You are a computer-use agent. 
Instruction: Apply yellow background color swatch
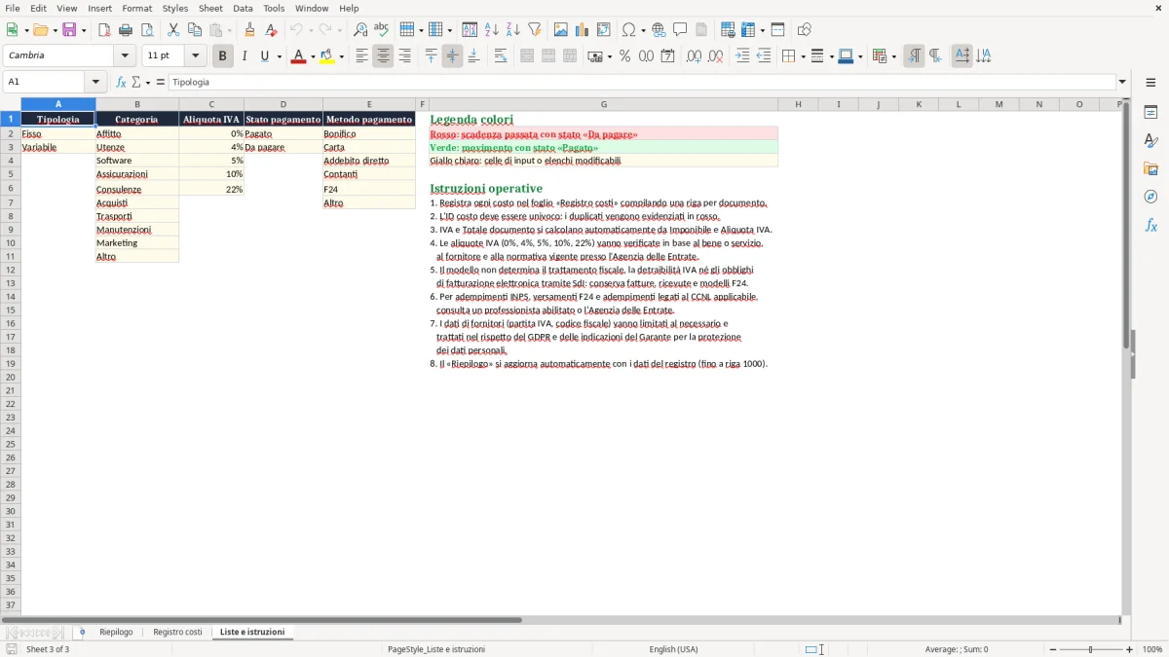pyautogui.click(x=326, y=56)
